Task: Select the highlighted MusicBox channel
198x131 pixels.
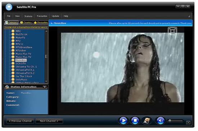Action: [x=21, y=61]
